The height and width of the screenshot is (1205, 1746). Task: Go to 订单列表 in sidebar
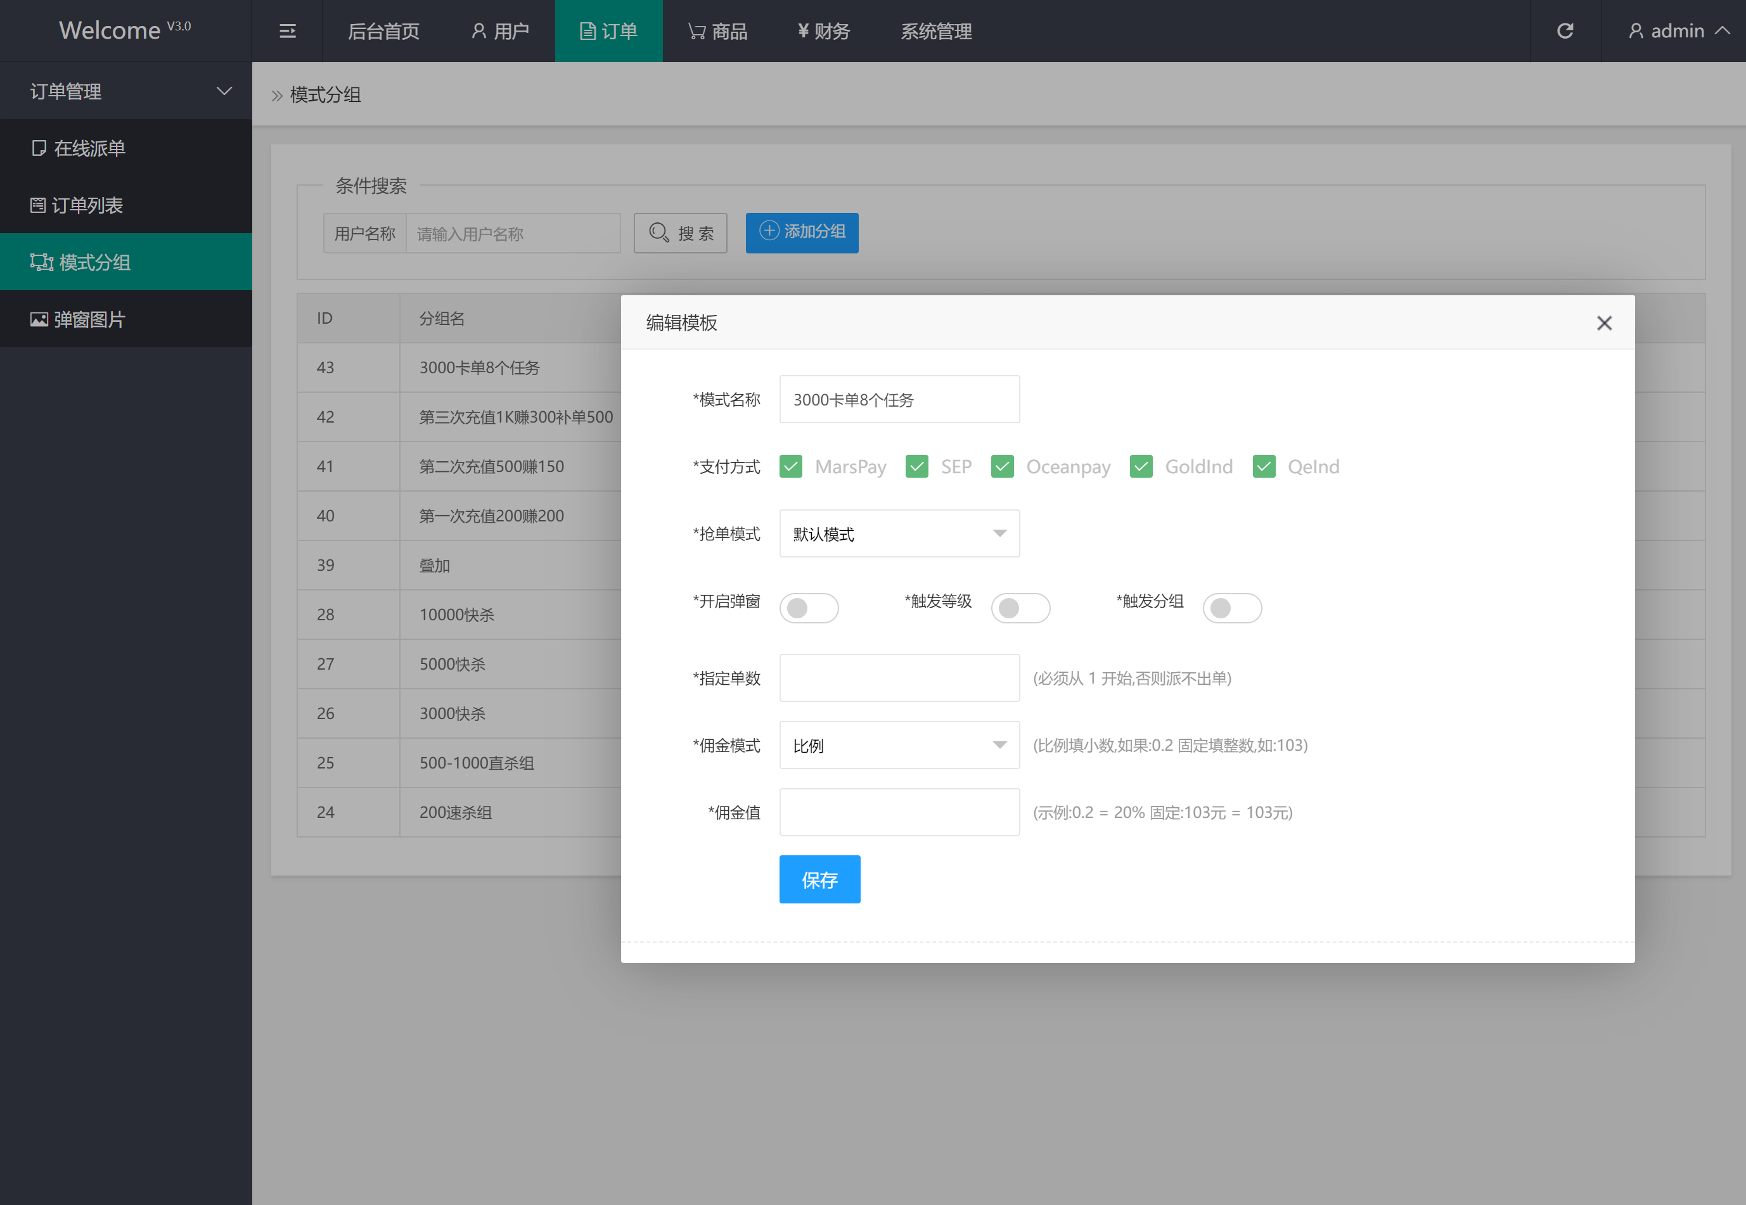(126, 205)
